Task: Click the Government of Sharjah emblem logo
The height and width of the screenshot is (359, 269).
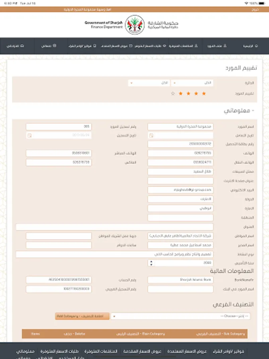Action: pyautogui.click(x=135, y=25)
